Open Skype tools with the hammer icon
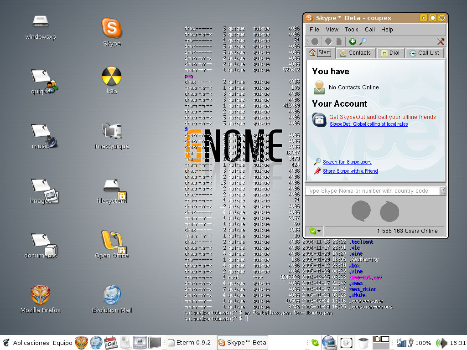 [441, 41]
